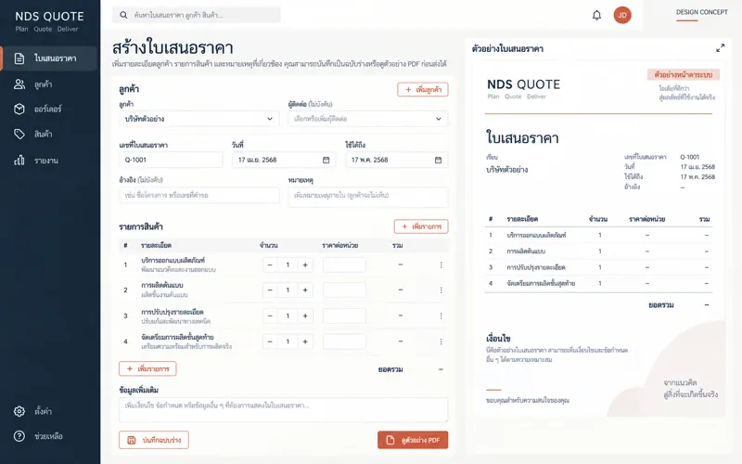Screen dimensions: 742x464
Task: Switch to DESIGN CONCEPT tab
Action: click(701, 12)
